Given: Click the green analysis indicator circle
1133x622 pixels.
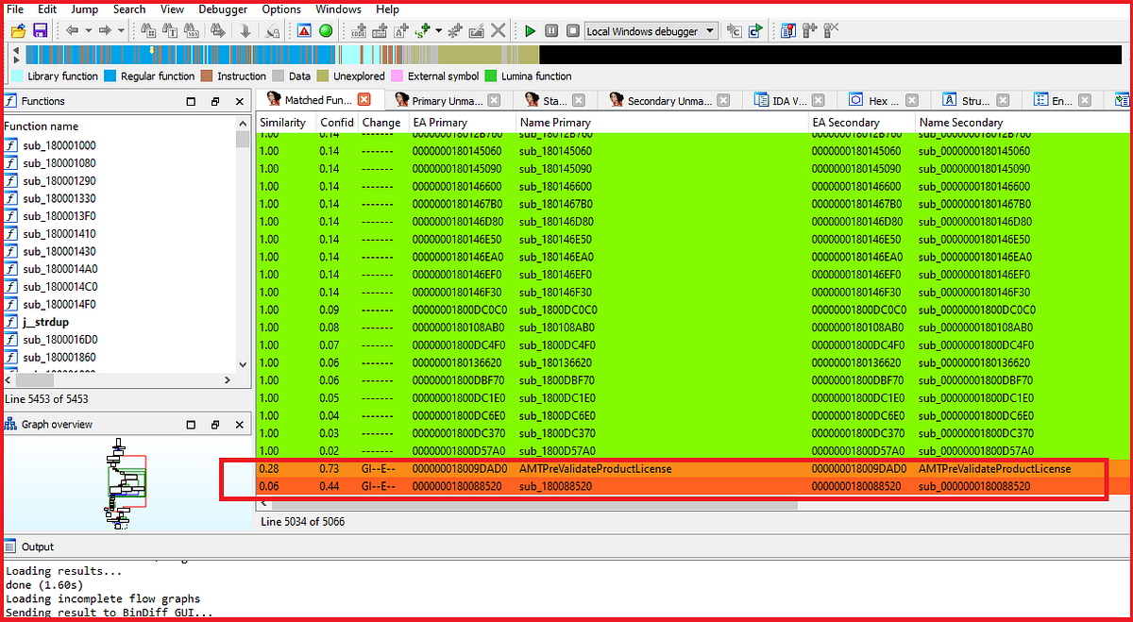Looking at the screenshot, I should (324, 30).
